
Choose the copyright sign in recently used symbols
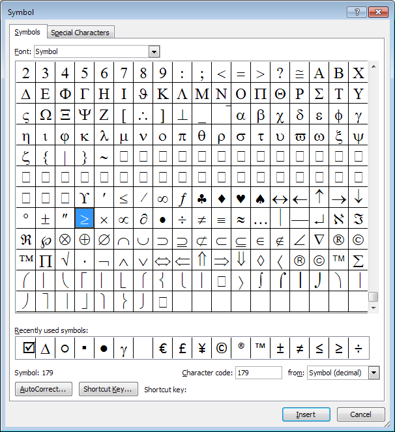(222, 348)
